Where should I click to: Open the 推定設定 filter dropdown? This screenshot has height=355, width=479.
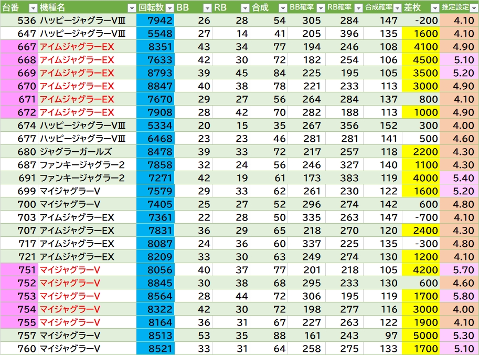click(x=473, y=8)
